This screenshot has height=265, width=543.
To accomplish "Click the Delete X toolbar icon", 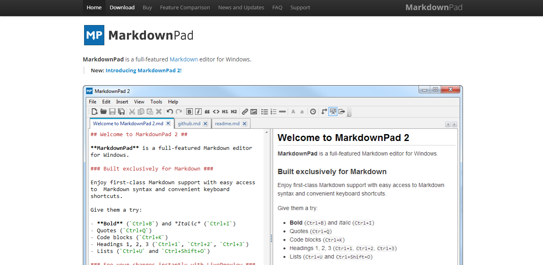I will (159, 111).
